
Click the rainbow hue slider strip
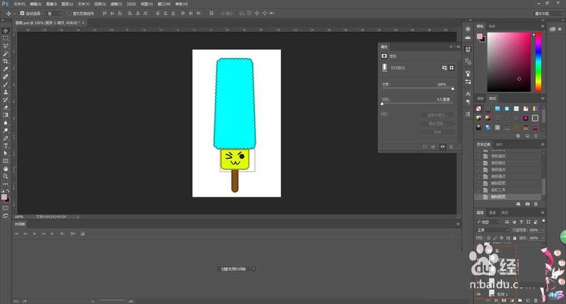click(x=538, y=61)
